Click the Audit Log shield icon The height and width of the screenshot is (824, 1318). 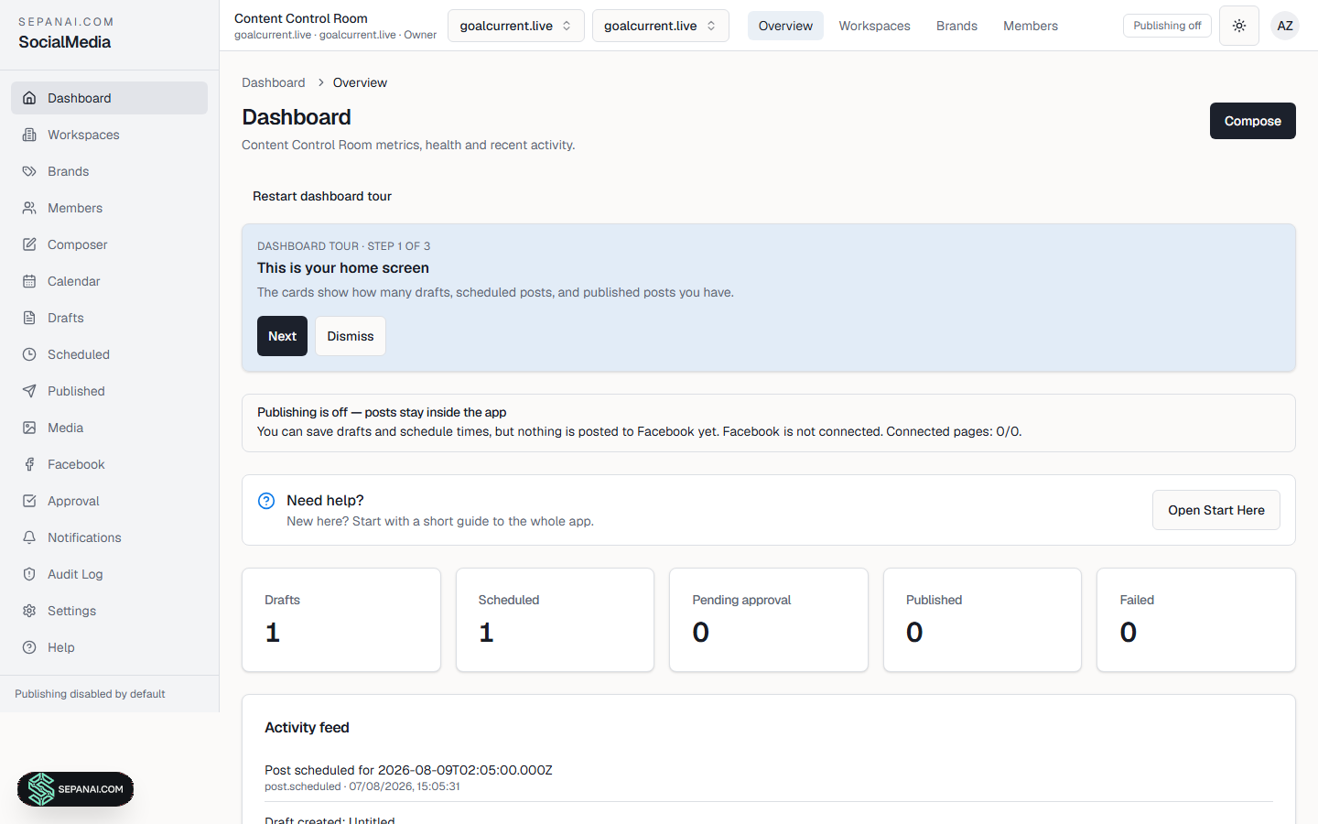29,574
